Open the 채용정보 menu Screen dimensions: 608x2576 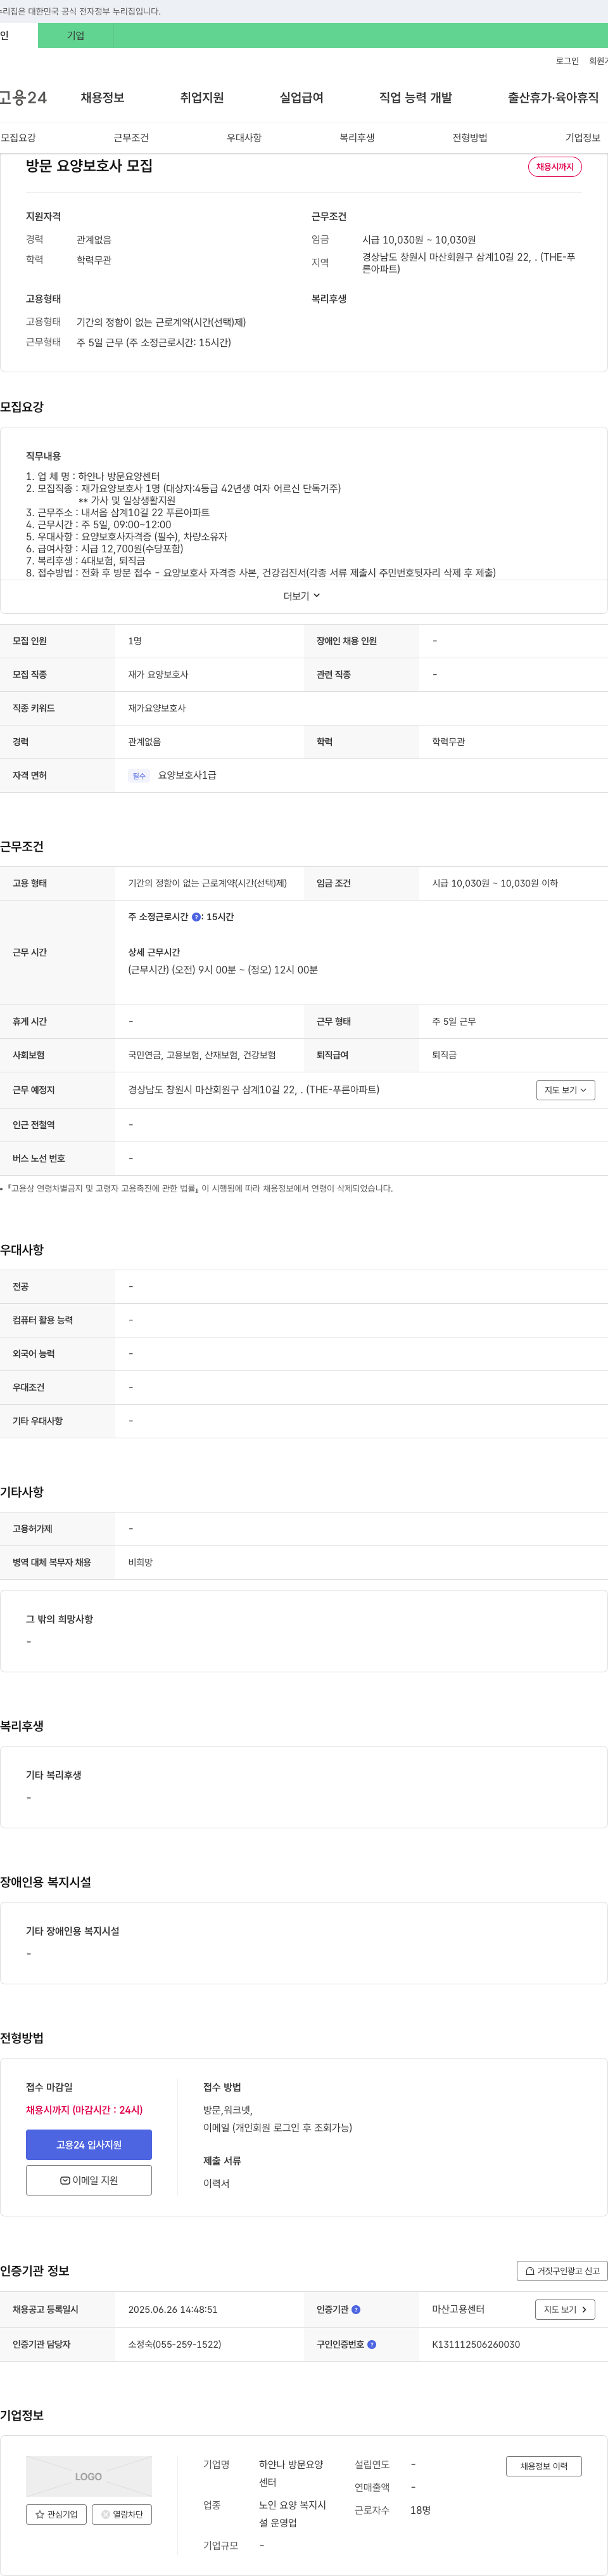click(x=102, y=97)
